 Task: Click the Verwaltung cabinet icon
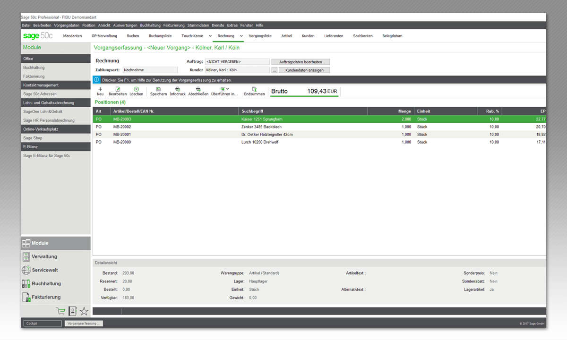point(26,256)
